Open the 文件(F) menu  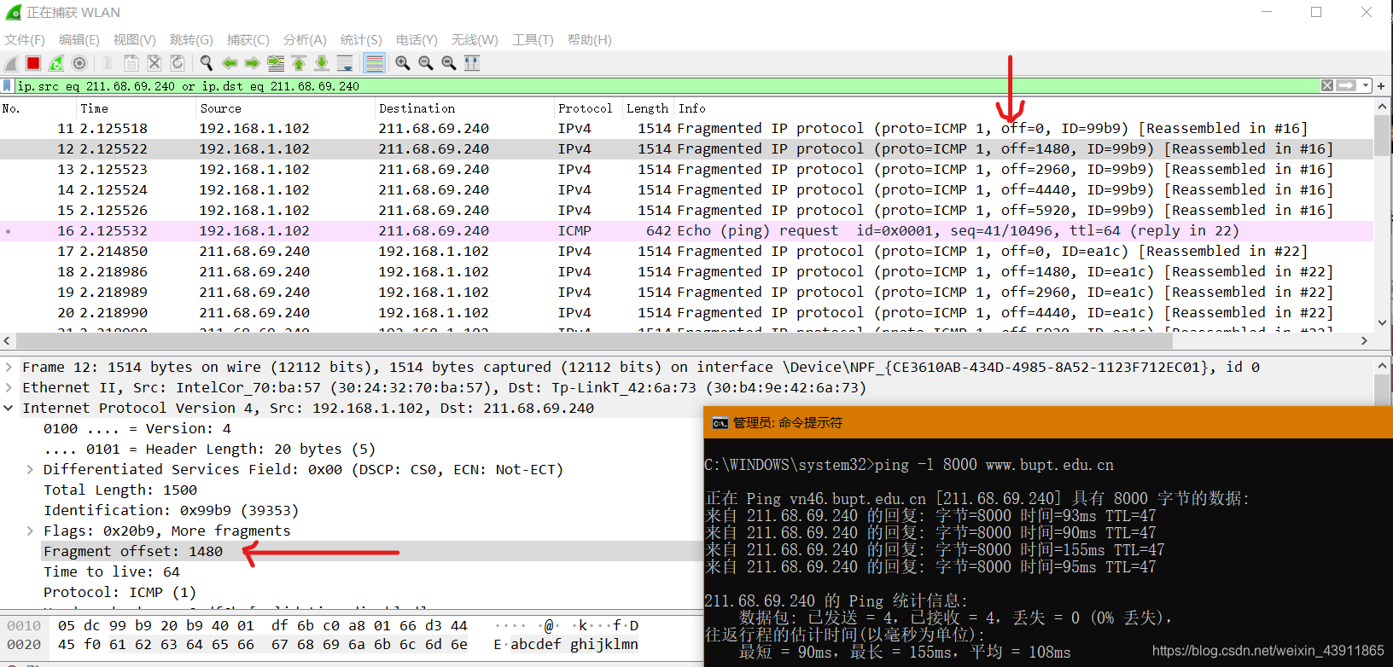(x=25, y=40)
